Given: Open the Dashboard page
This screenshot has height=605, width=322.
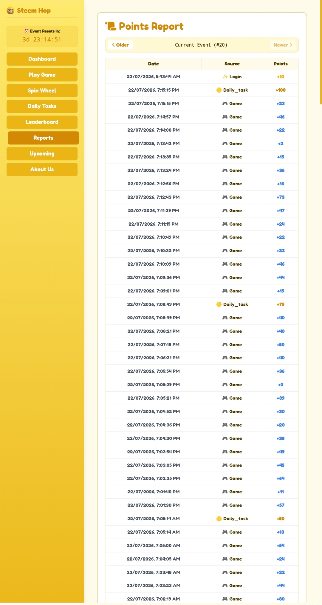Looking at the screenshot, I should (42, 59).
